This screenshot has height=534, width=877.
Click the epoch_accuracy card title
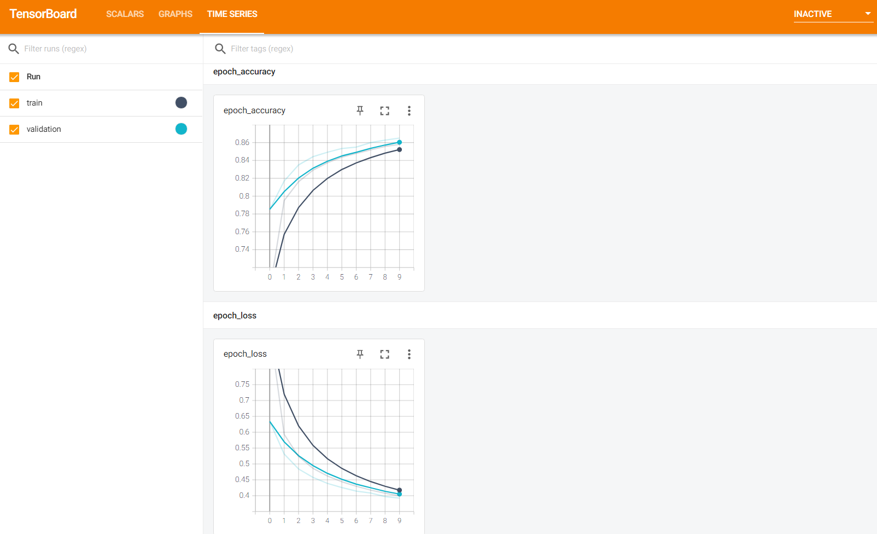pyautogui.click(x=254, y=111)
